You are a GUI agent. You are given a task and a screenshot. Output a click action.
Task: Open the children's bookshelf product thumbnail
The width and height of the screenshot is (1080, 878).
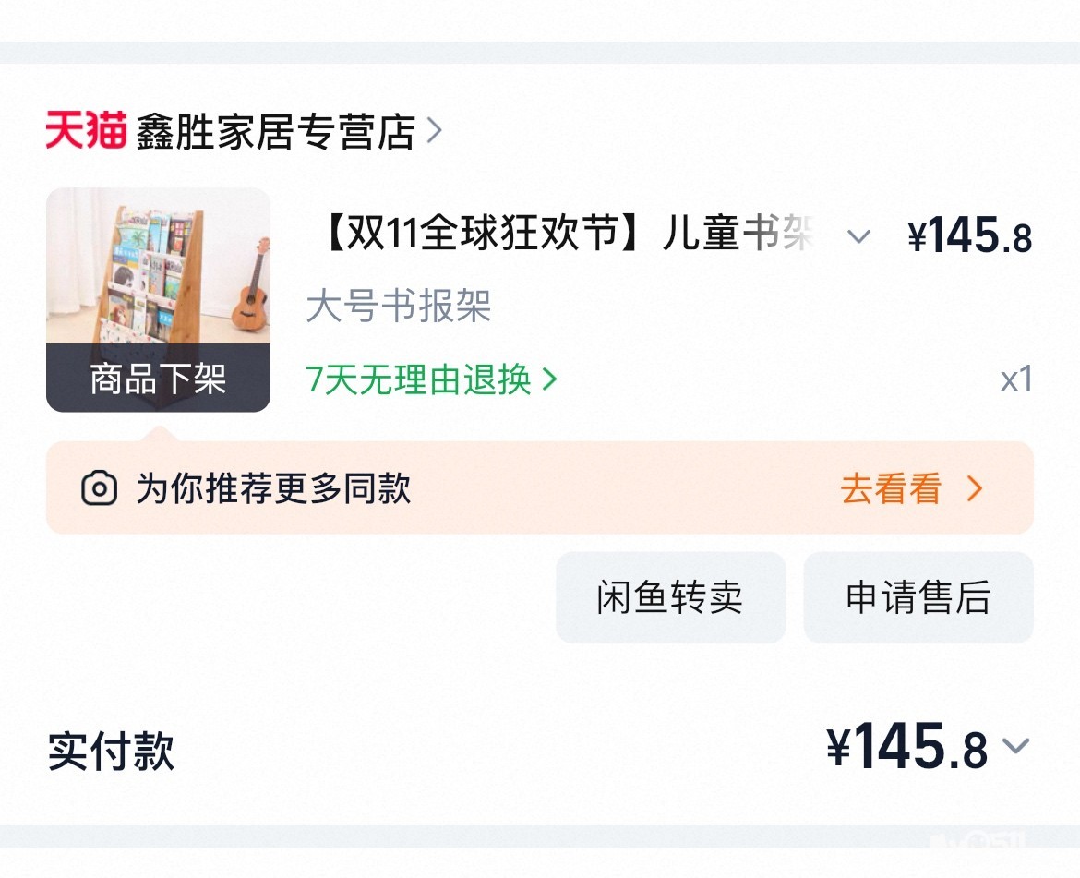(158, 268)
